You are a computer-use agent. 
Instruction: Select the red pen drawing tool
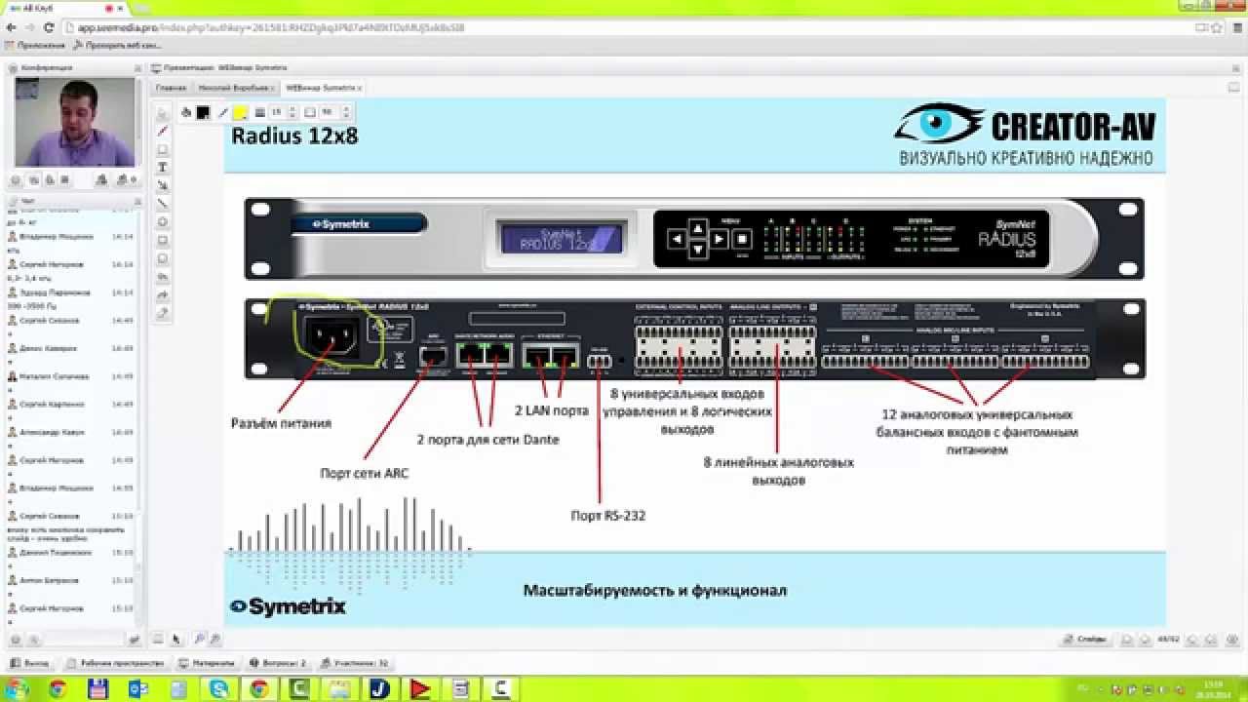(x=163, y=131)
